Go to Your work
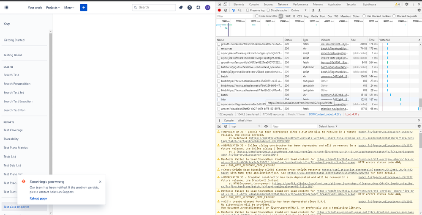 35,8
